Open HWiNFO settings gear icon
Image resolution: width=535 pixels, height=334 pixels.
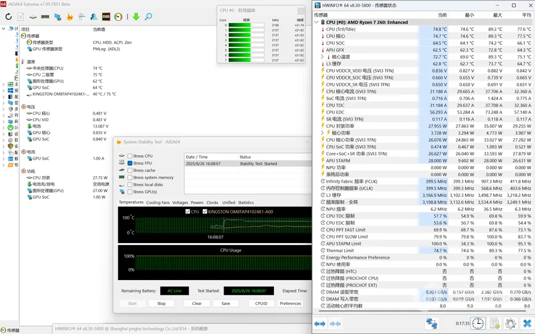click(x=510, y=323)
